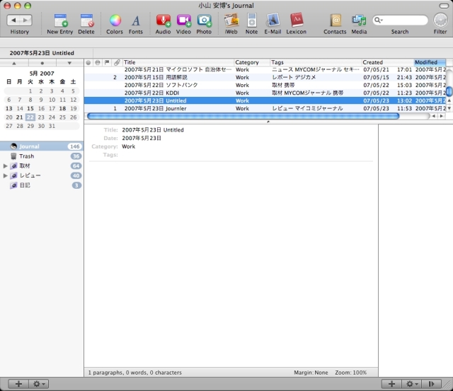This screenshot has width=453, height=391.
Task: Go to previous month in calendar
Action: [x=14, y=63]
